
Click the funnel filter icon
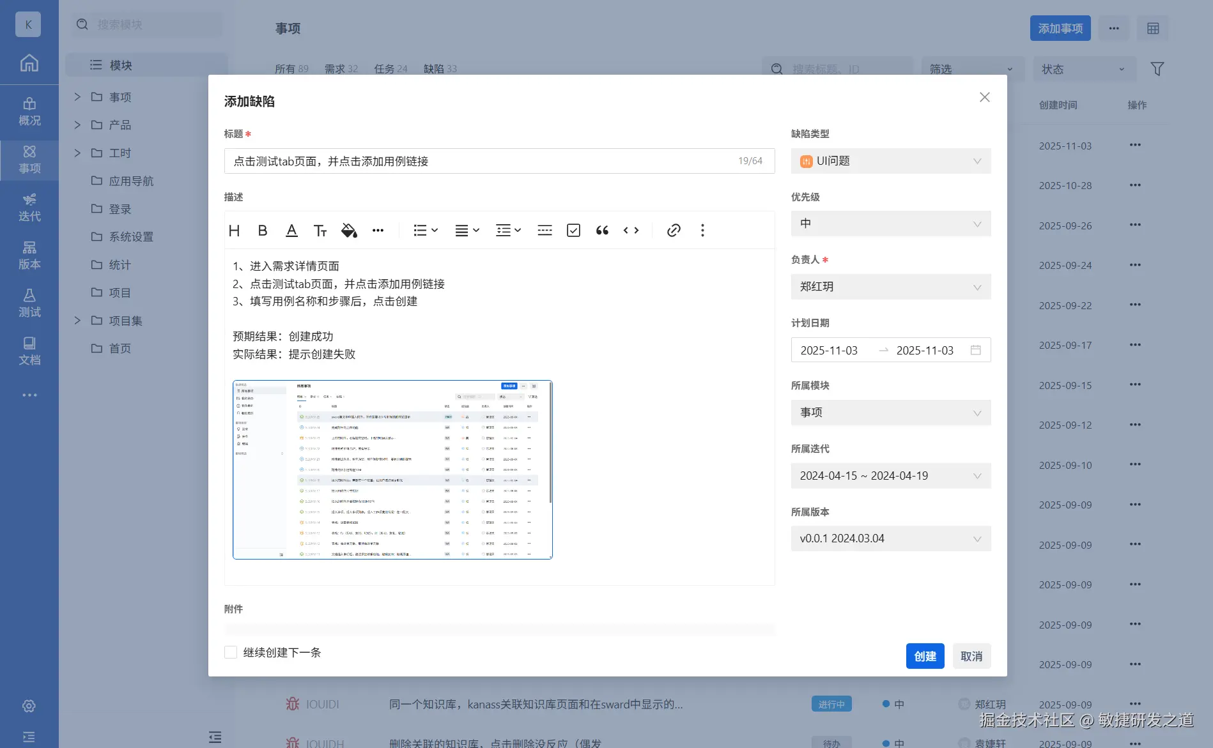1157,69
